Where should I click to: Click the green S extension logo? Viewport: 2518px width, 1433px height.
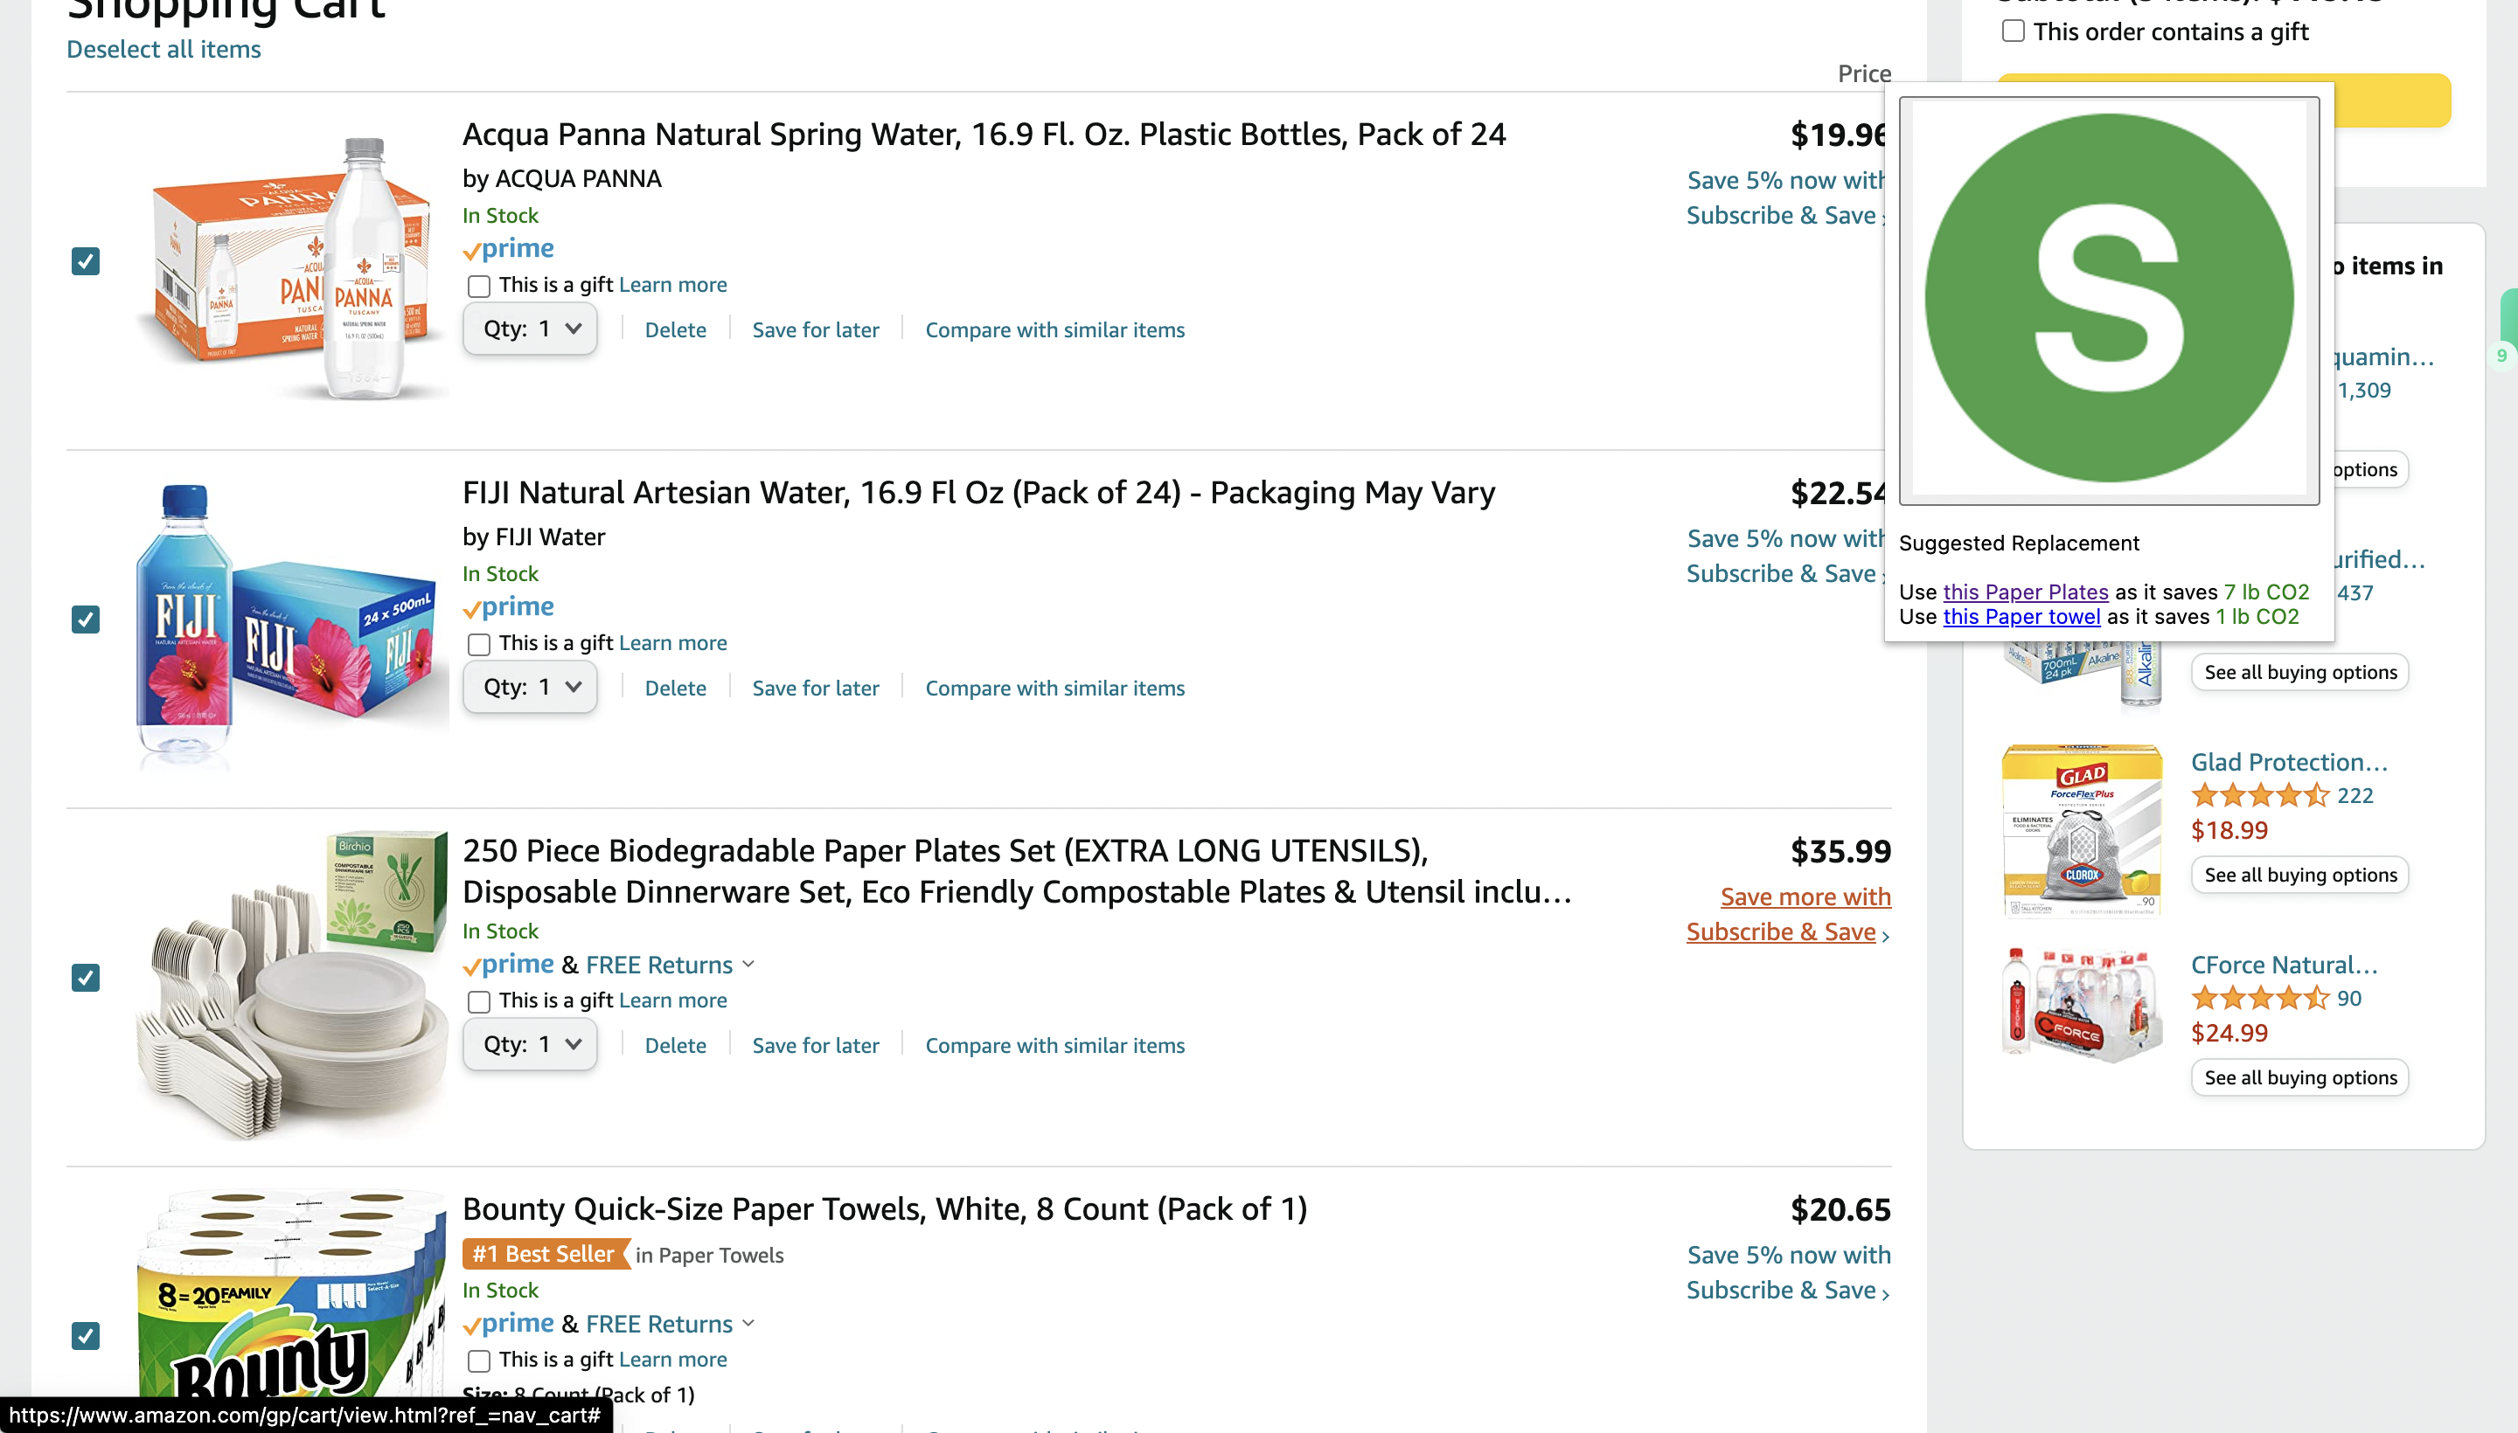tap(2108, 298)
